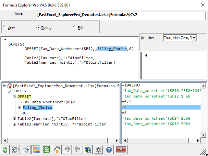Click the red X exit toolbar button

[x=121, y=149]
